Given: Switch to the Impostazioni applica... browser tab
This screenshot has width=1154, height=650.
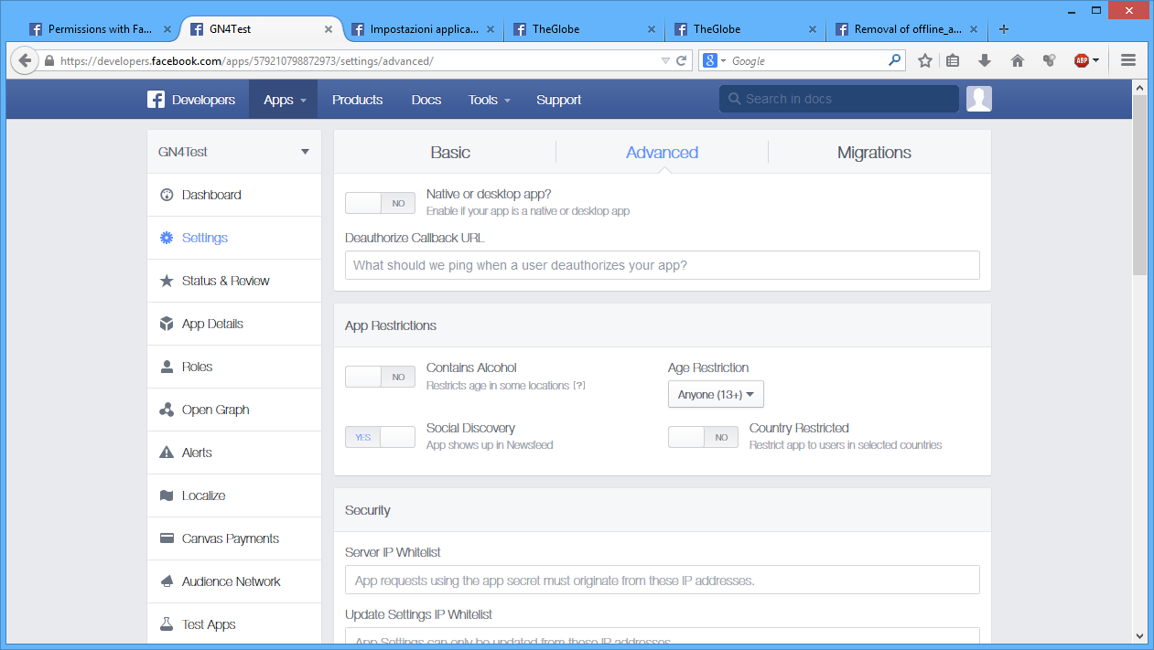Looking at the screenshot, I should pyautogui.click(x=424, y=29).
